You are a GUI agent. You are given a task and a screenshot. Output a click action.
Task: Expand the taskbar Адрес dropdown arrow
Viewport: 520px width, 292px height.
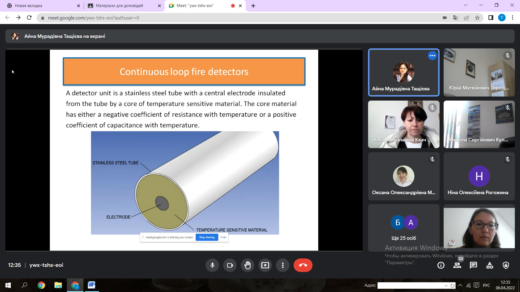pos(446,286)
